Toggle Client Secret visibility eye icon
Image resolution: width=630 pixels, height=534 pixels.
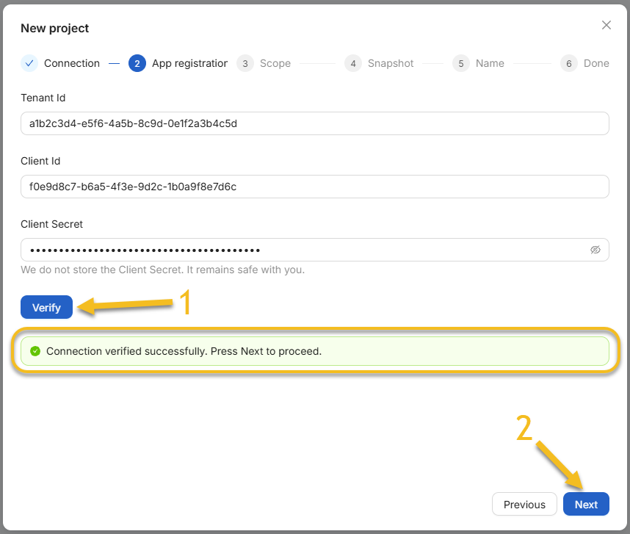(595, 250)
